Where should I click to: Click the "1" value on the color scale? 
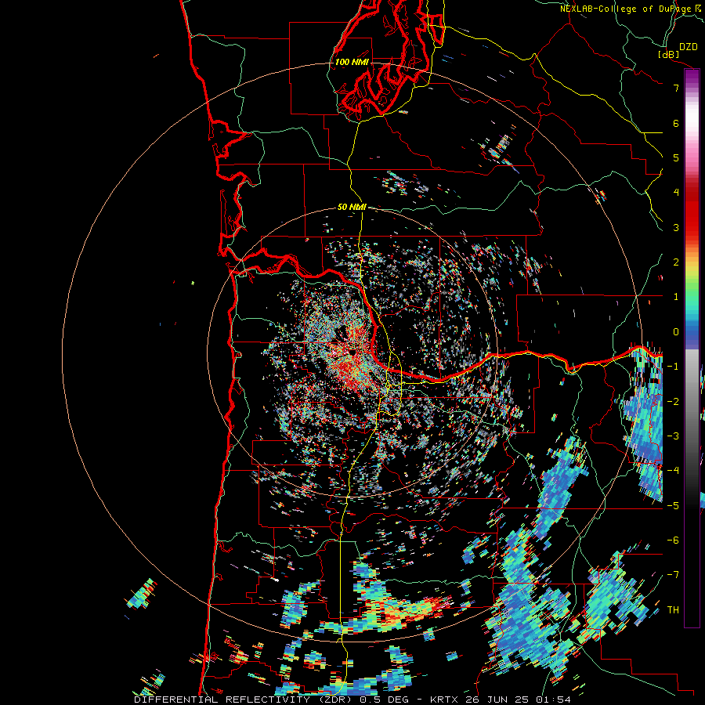pyautogui.click(x=676, y=297)
